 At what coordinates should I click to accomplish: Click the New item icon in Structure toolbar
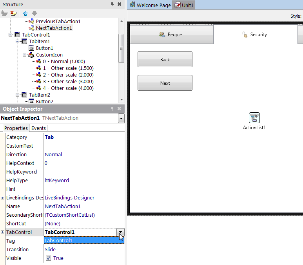click(x=4, y=13)
